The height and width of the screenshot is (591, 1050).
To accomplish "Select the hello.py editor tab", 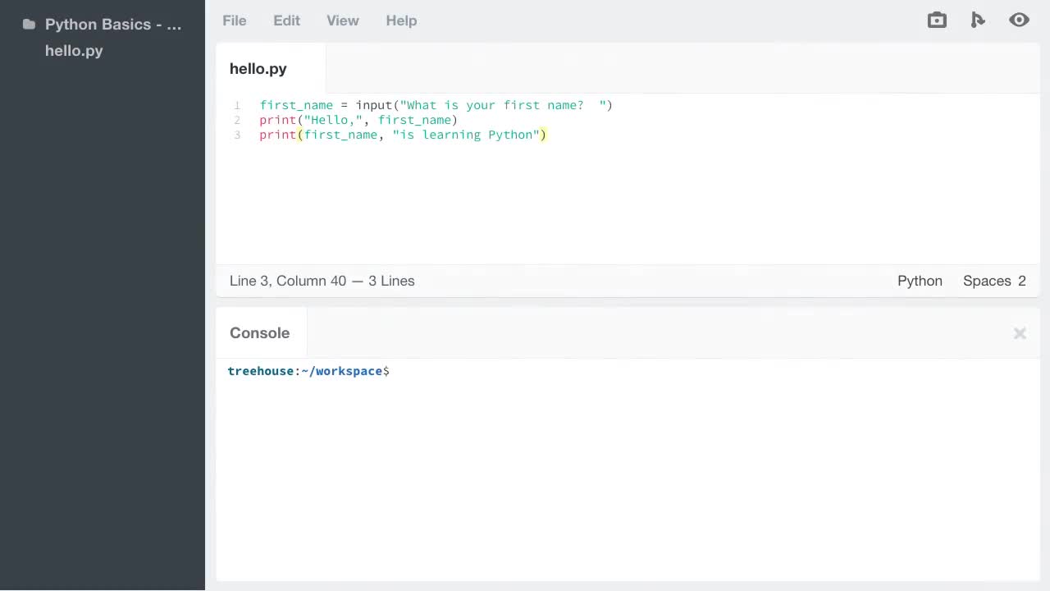I will (258, 69).
